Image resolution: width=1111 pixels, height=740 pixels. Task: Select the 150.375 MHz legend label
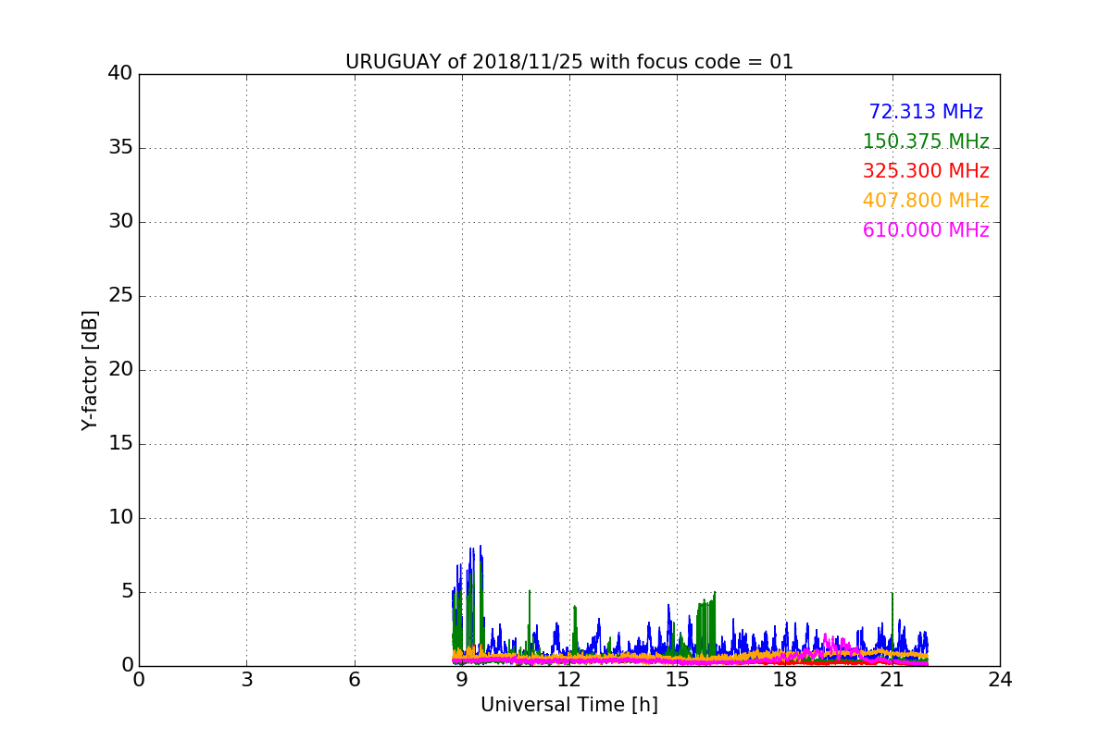click(926, 142)
